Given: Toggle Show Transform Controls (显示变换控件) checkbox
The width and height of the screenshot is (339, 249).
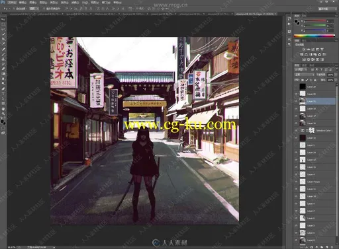Looking at the screenshot, I should [x=44, y=9].
